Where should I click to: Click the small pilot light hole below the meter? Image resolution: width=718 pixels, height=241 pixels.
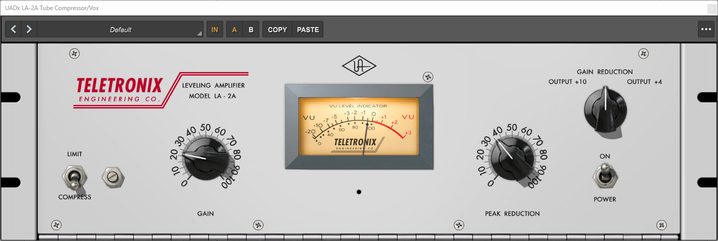point(359,192)
